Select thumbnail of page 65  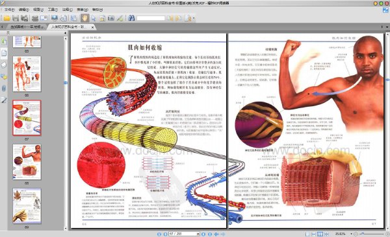(27, 41)
